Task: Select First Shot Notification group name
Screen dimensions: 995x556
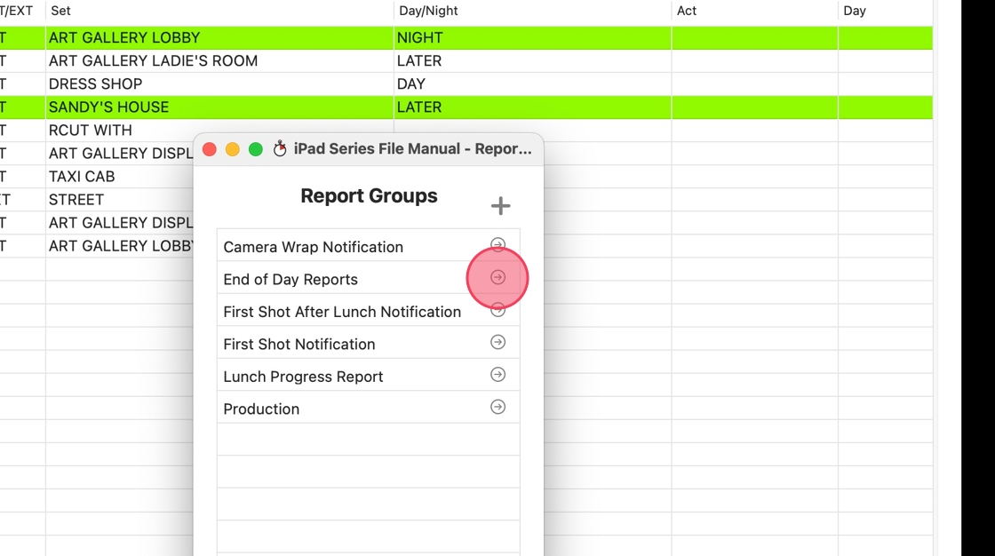Action: click(298, 344)
